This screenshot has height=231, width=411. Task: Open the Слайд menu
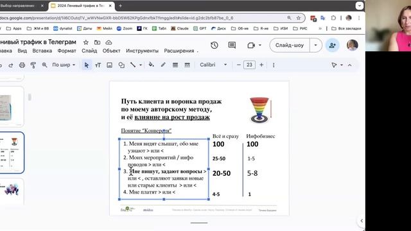point(89,51)
